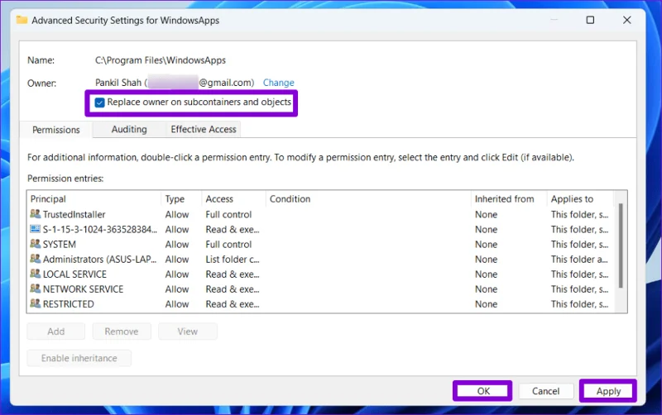Switch to the Permissions tab
Screen dimensions: 662x415
pos(55,130)
